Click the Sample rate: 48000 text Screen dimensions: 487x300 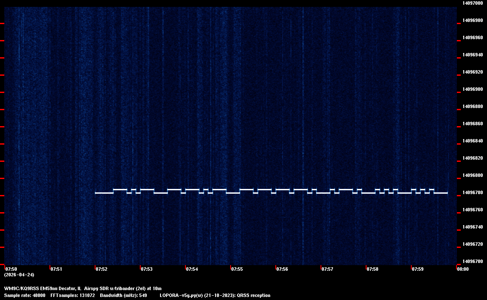[x=25, y=295]
